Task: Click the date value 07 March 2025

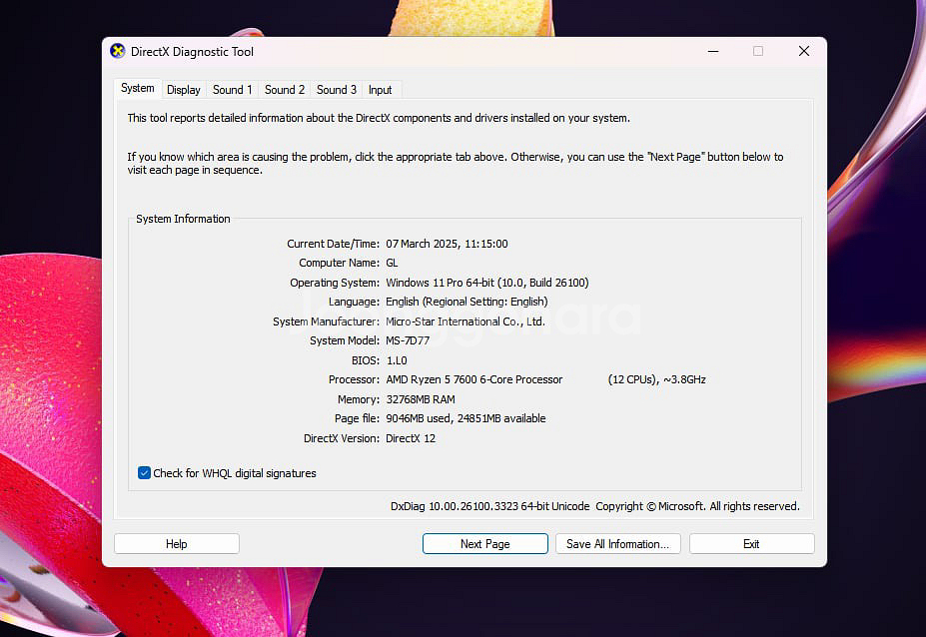Action: coord(423,244)
